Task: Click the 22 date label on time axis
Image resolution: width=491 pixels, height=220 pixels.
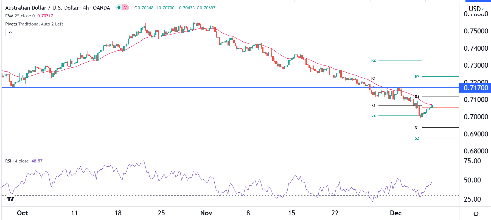Action: pos(335,213)
